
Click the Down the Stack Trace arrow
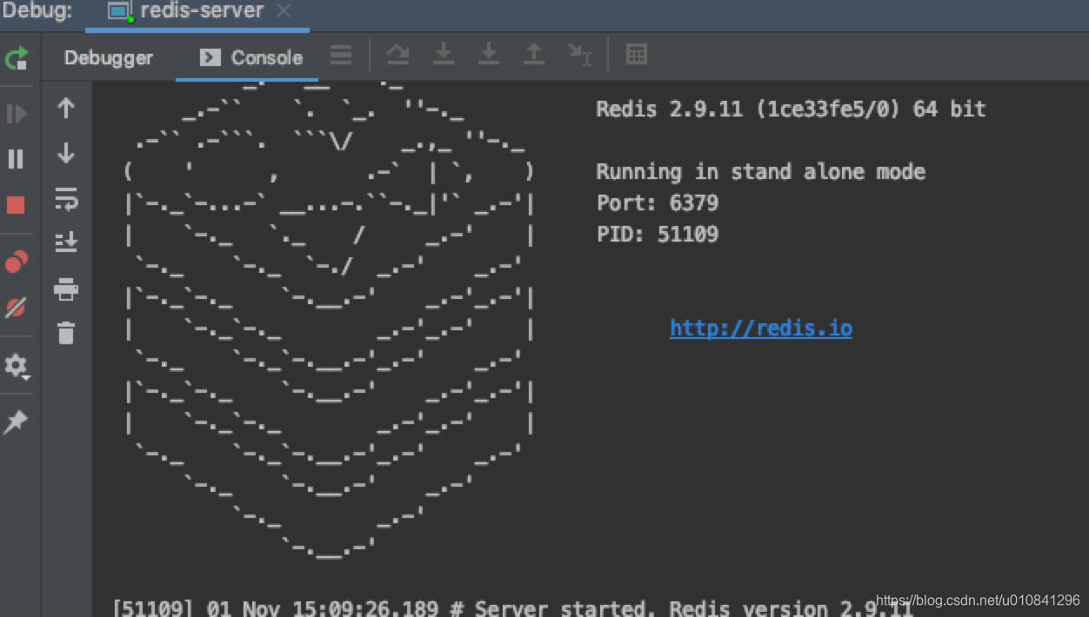coord(66,153)
